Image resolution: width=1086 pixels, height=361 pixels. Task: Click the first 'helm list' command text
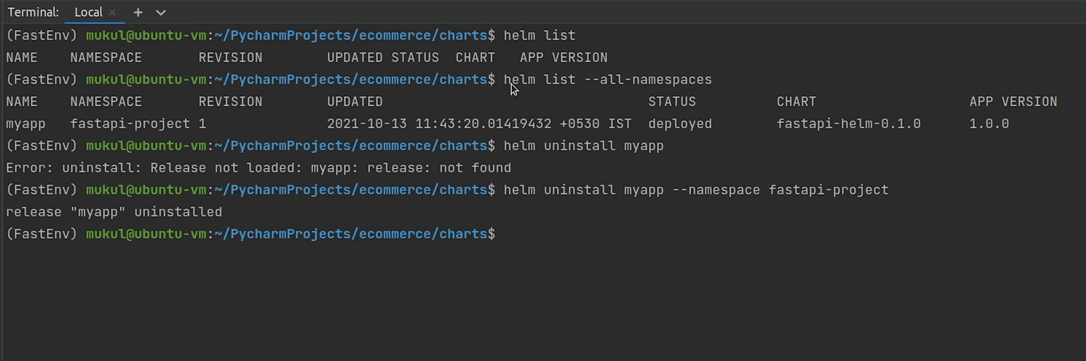tap(539, 35)
